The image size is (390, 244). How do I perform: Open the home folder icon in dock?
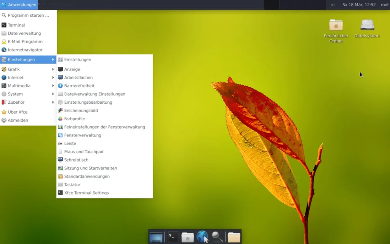coord(187,236)
